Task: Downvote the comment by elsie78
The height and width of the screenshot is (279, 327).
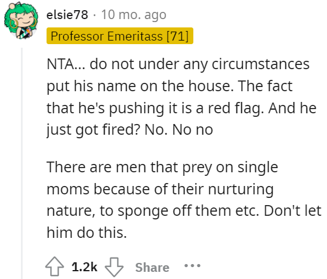Action: pyautogui.click(x=114, y=267)
